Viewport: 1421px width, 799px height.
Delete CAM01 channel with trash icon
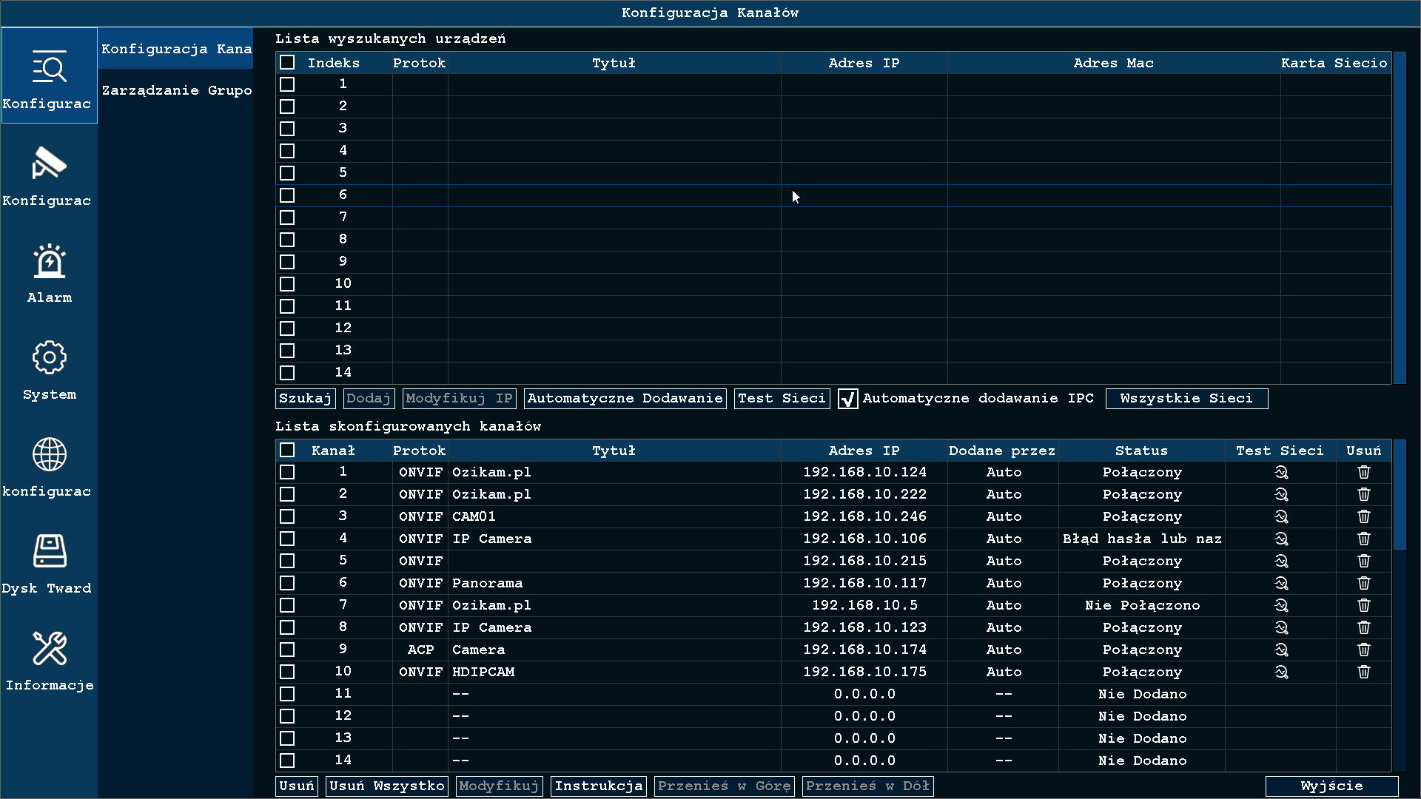pyautogui.click(x=1364, y=516)
